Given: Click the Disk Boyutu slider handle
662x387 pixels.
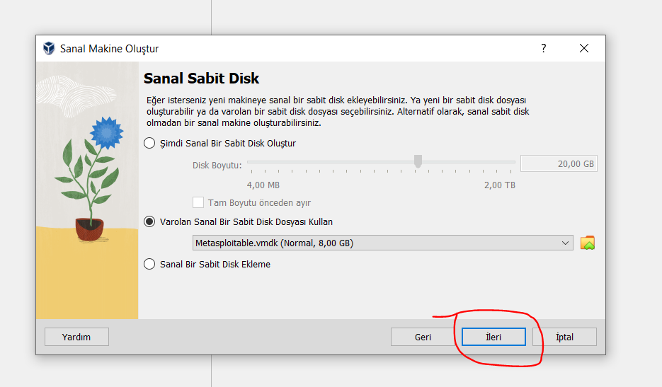Looking at the screenshot, I should pos(418,161).
